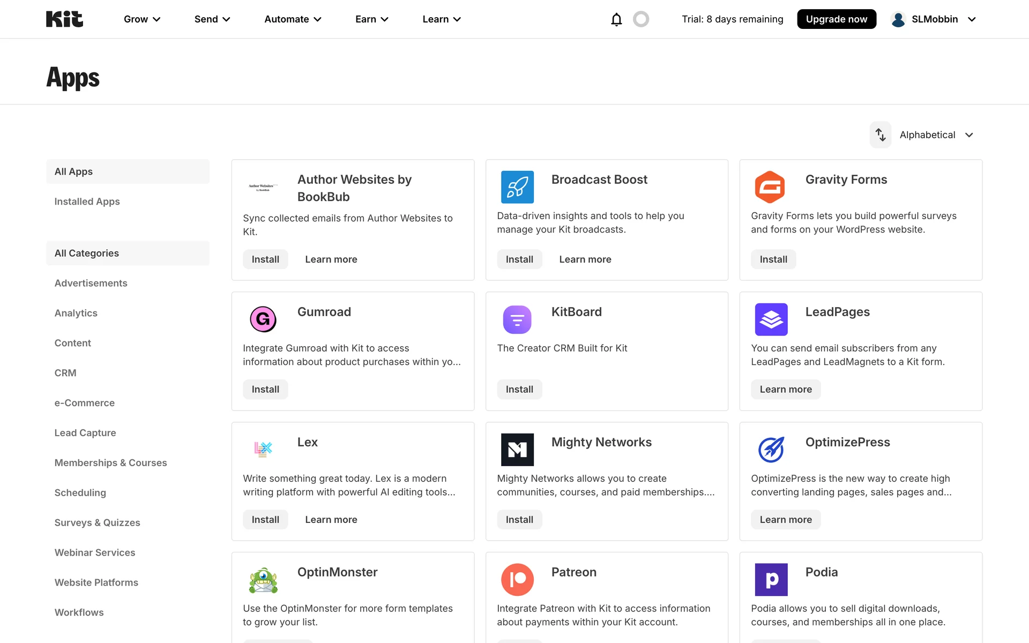Image resolution: width=1029 pixels, height=643 pixels.
Task: Click the sort direction arrows icon
Action: click(x=881, y=135)
